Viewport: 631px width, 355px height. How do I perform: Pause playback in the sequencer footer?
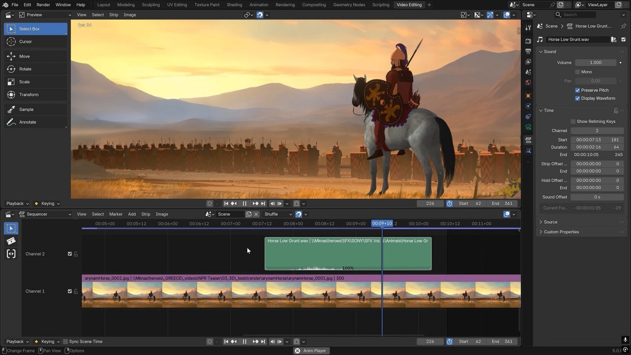245,342
